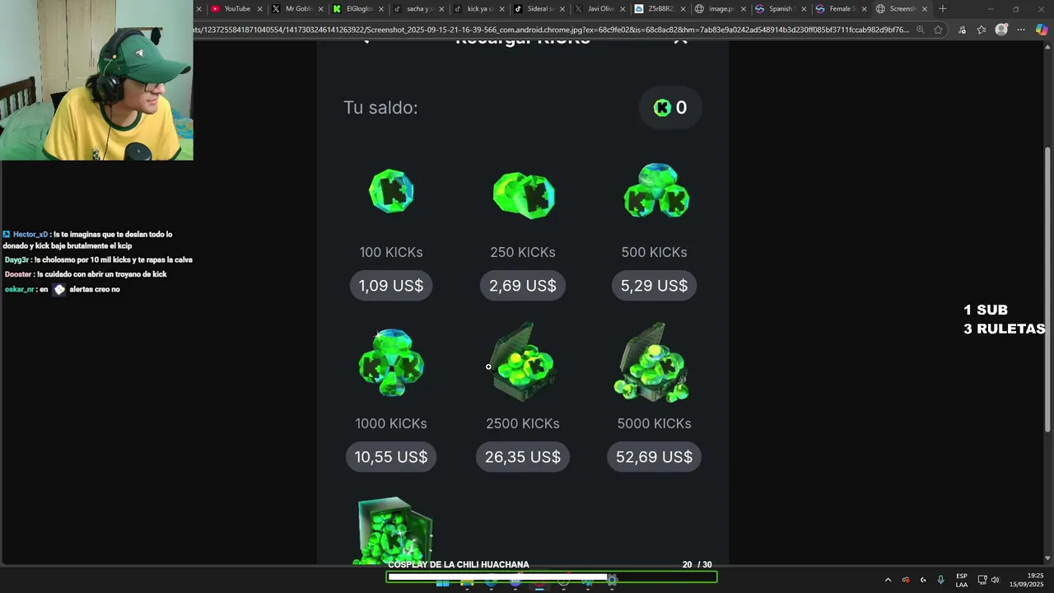1054x593 pixels.
Task: Click the 10,55 US$ price button
Action: [391, 457]
